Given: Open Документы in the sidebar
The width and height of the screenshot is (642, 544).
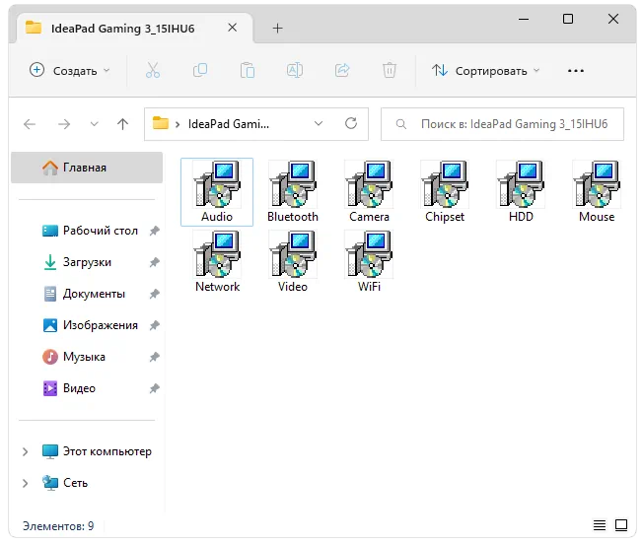Looking at the screenshot, I should pyautogui.click(x=84, y=294).
